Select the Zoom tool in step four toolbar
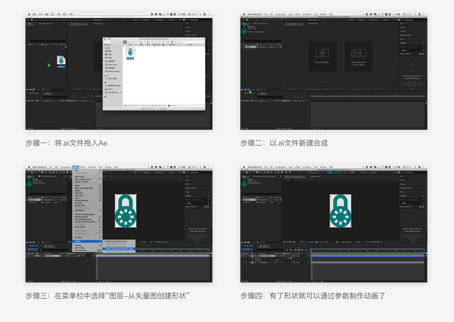 [x=250, y=173]
